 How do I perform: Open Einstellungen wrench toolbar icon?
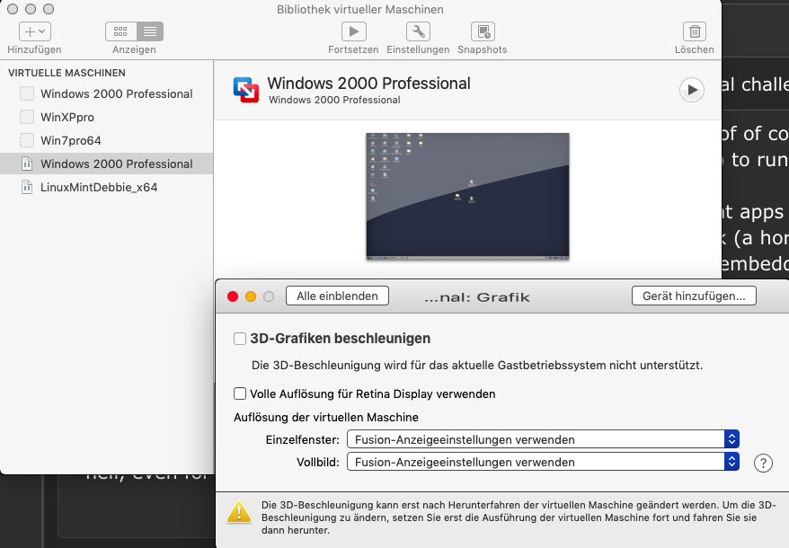tap(418, 31)
